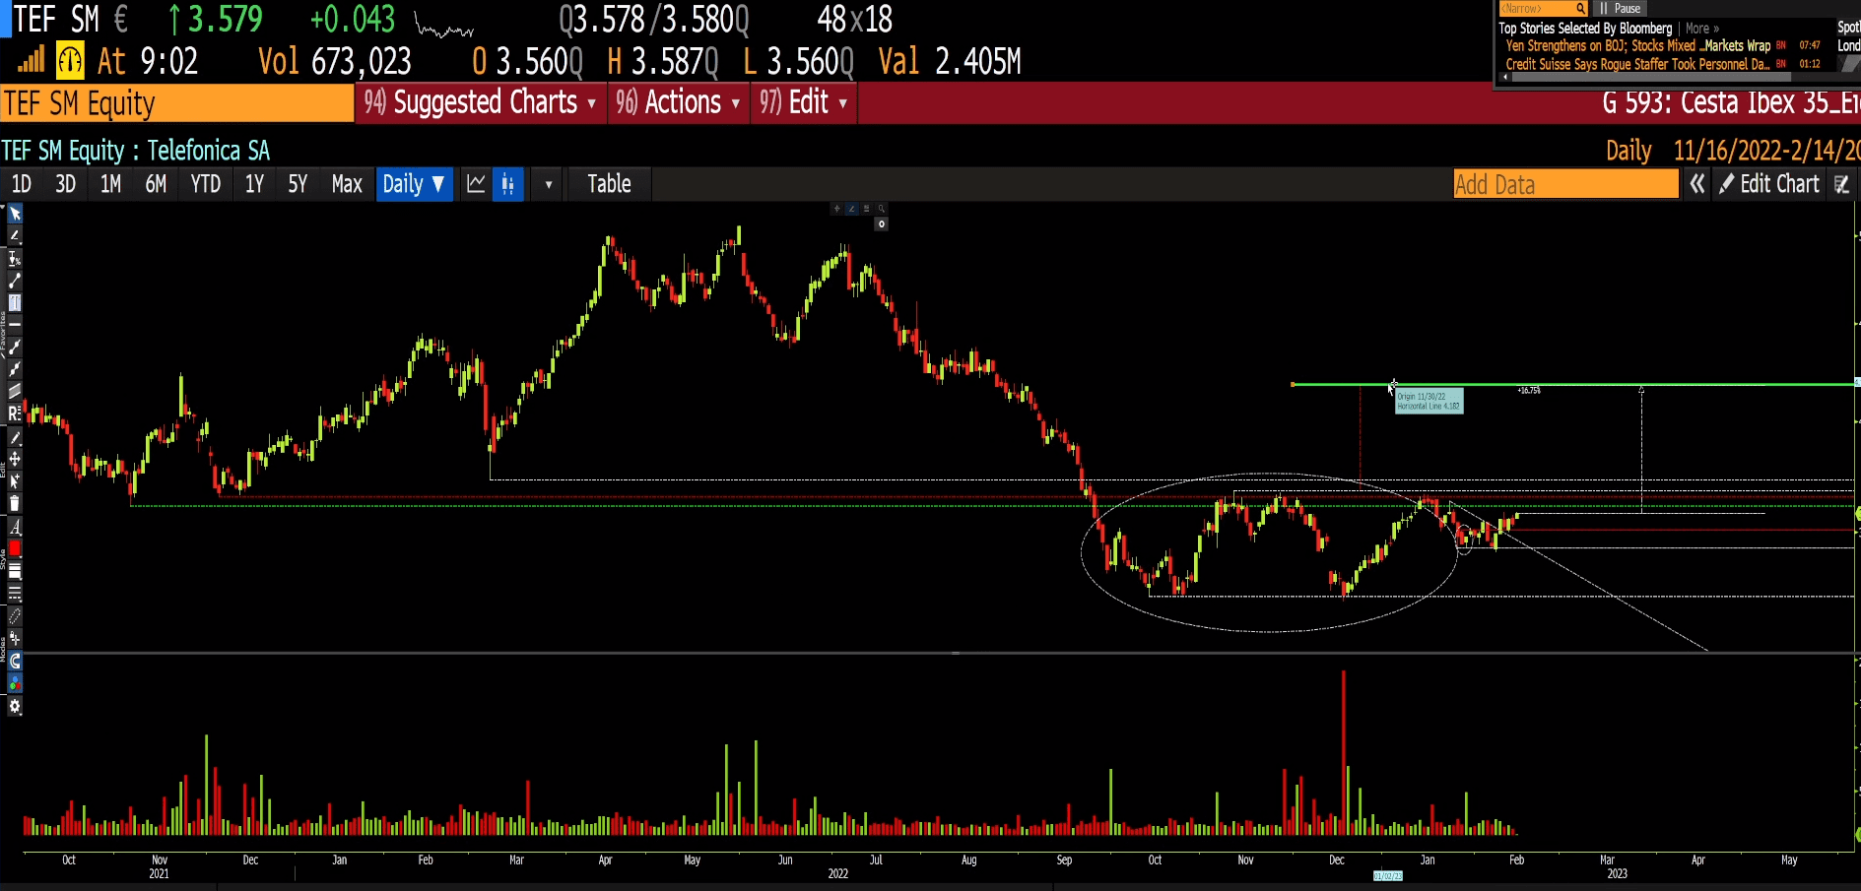The width and height of the screenshot is (1861, 891).
Task: Open chart annotation settings gear
Action: (x=15, y=706)
